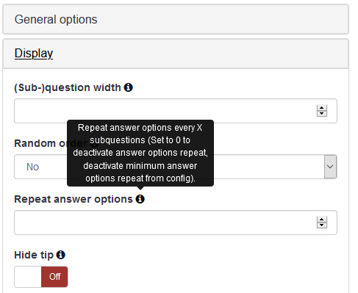Collapse the Display section heading
358x293 pixels.
click(x=34, y=54)
